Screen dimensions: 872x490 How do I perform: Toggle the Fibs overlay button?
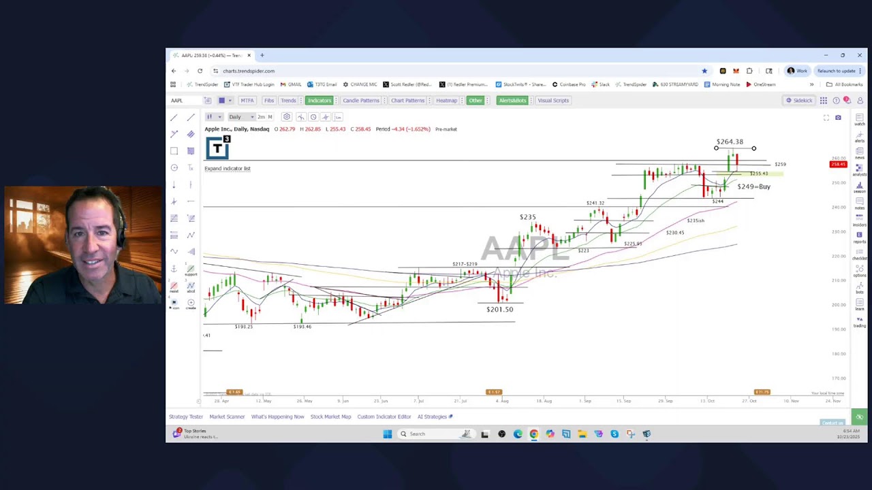[269, 100]
